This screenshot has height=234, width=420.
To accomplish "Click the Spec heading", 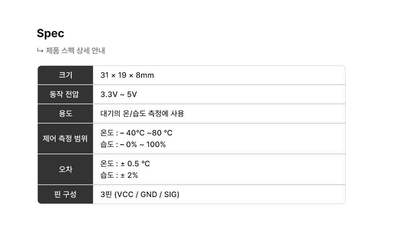I will click(x=51, y=33).
